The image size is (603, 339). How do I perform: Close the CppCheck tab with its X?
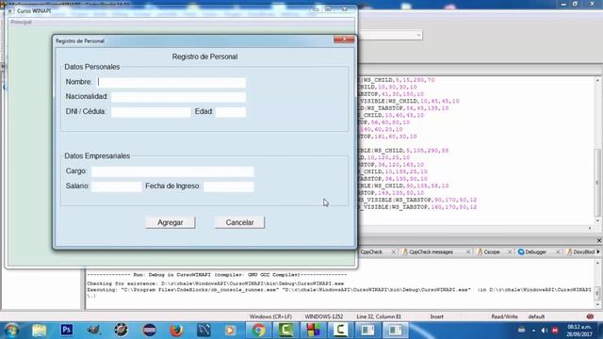394,252
